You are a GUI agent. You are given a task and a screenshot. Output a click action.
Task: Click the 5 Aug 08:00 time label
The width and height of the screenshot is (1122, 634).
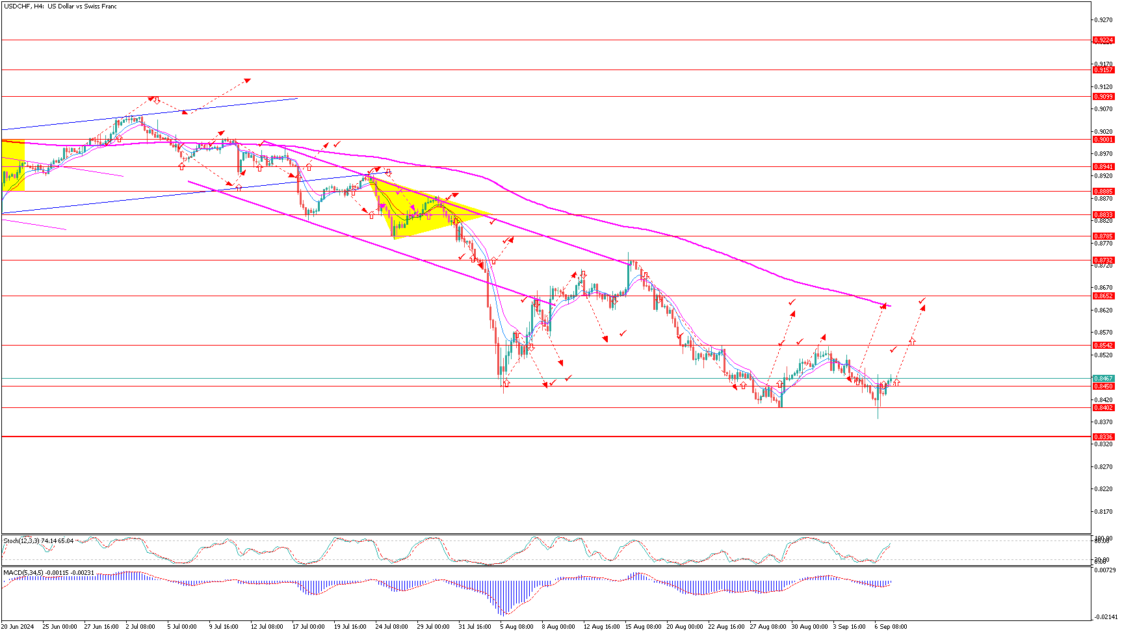coord(517,627)
